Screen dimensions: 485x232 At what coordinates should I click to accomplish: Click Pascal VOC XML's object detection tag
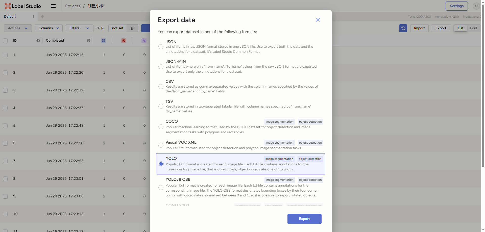(310, 143)
